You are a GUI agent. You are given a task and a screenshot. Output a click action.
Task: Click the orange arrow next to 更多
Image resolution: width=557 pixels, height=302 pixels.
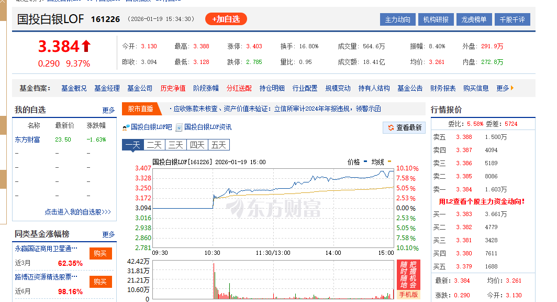pyautogui.click(x=512, y=88)
